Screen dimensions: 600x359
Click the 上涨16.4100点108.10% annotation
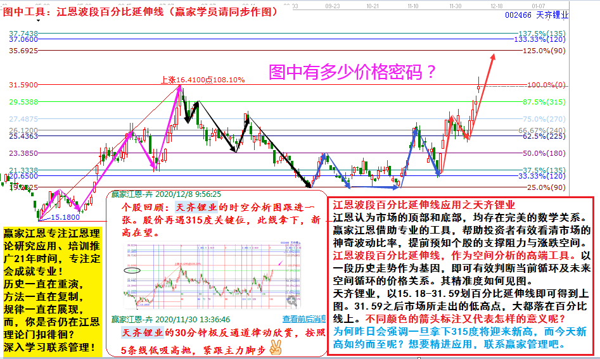tap(202, 80)
